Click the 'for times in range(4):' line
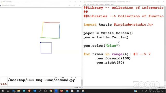The width and height of the screenshot is (166, 93). pos(117,54)
